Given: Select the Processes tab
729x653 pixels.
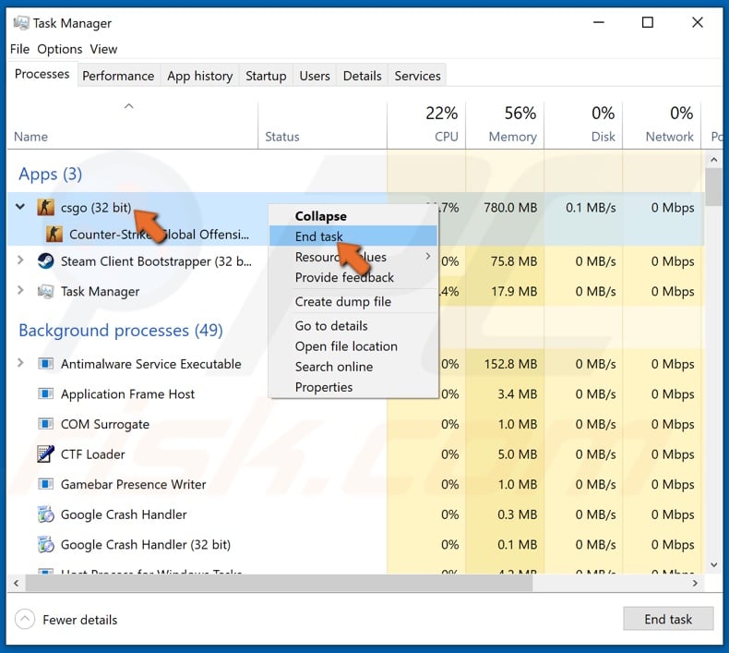Looking at the screenshot, I should (x=42, y=74).
